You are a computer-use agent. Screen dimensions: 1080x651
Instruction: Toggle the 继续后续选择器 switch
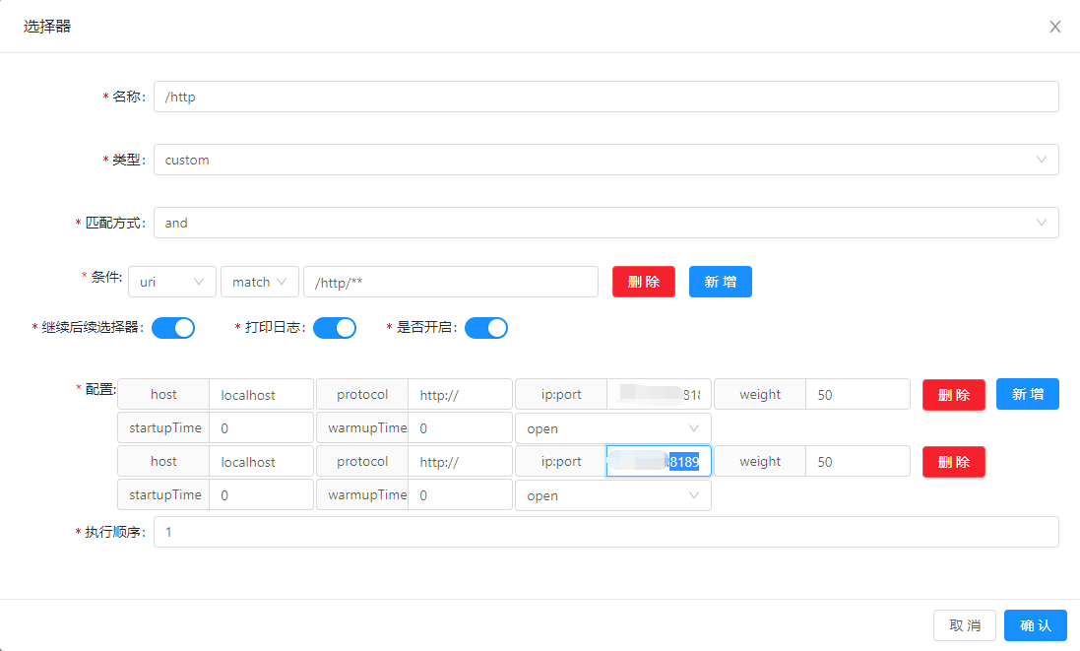click(173, 328)
